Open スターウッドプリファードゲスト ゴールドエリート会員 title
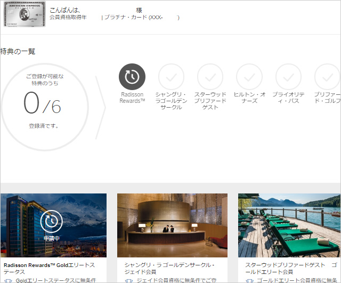The width and height of the screenshot is (341, 283). pyautogui.click(x=291, y=269)
